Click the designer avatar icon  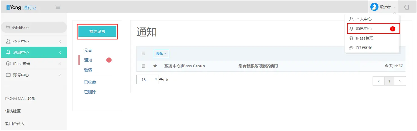point(374,7)
